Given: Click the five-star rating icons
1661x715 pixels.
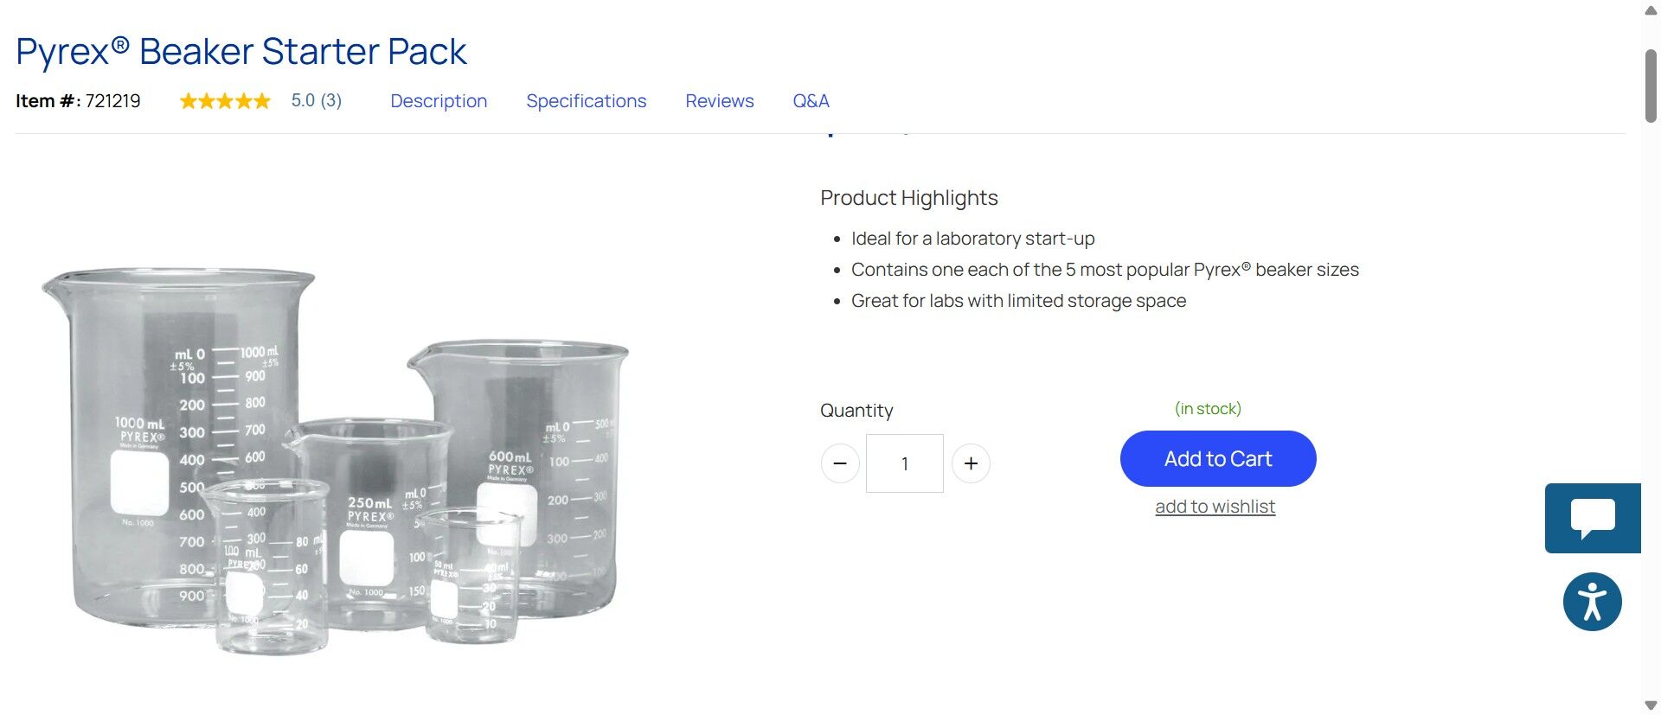Looking at the screenshot, I should pos(225,101).
